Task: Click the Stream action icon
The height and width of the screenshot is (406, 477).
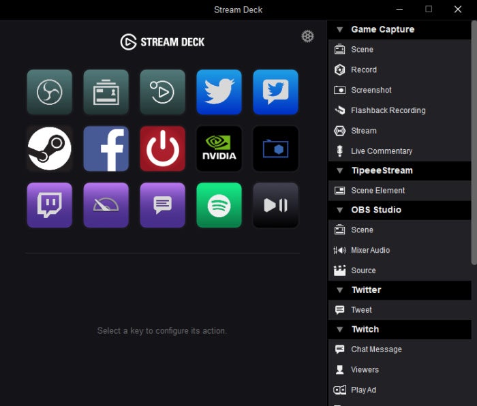Action: [x=339, y=131]
